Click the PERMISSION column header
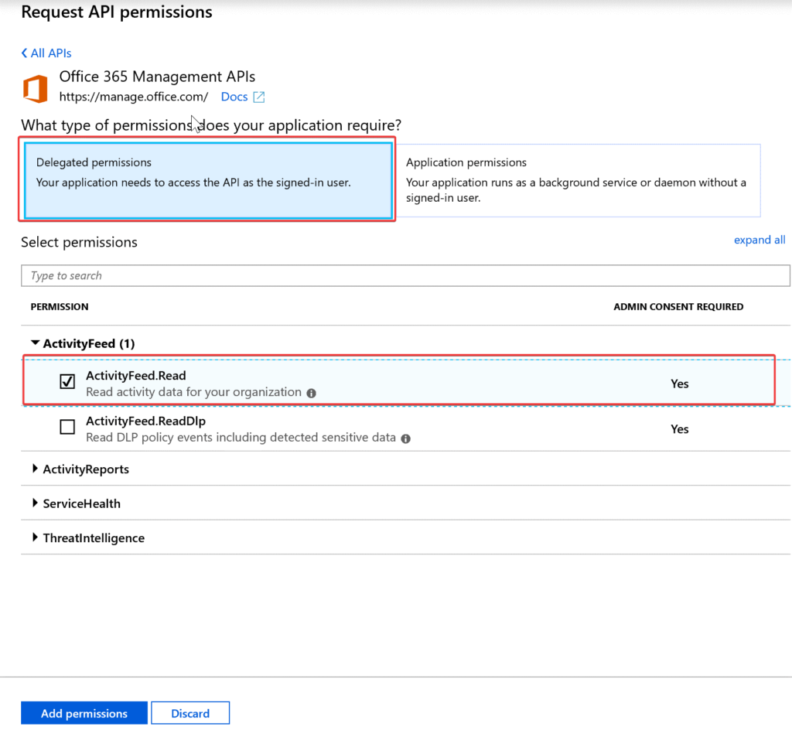Screen dimensions: 792x730 (x=60, y=306)
